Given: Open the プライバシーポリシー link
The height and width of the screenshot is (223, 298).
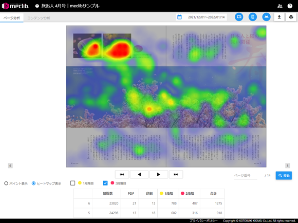Looking at the screenshot, I should click(203, 221).
